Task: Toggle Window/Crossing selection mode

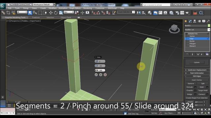Action: pyautogui.click(x=45, y=13)
